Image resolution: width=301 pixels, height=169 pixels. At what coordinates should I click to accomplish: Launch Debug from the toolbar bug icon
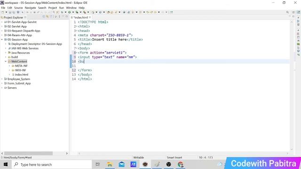(x=62, y=12)
